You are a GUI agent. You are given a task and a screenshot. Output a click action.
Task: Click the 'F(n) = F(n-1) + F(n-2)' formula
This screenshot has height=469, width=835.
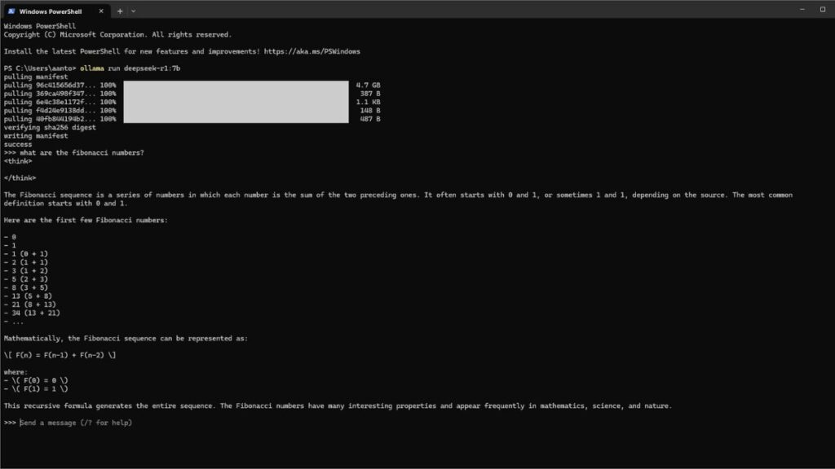(60, 355)
